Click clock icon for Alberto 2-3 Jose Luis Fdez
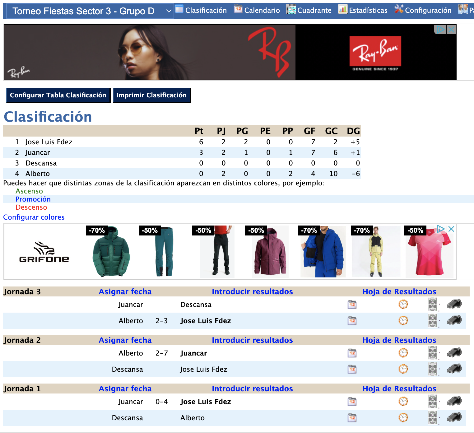 403,320
